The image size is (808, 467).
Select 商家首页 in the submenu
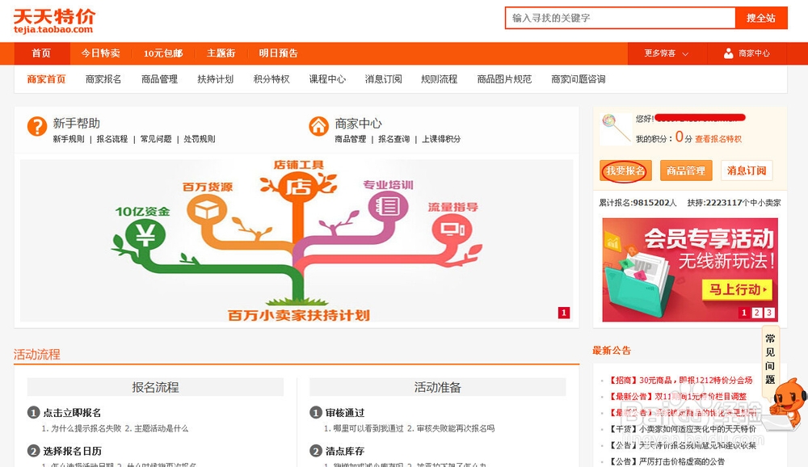[46, 79]
